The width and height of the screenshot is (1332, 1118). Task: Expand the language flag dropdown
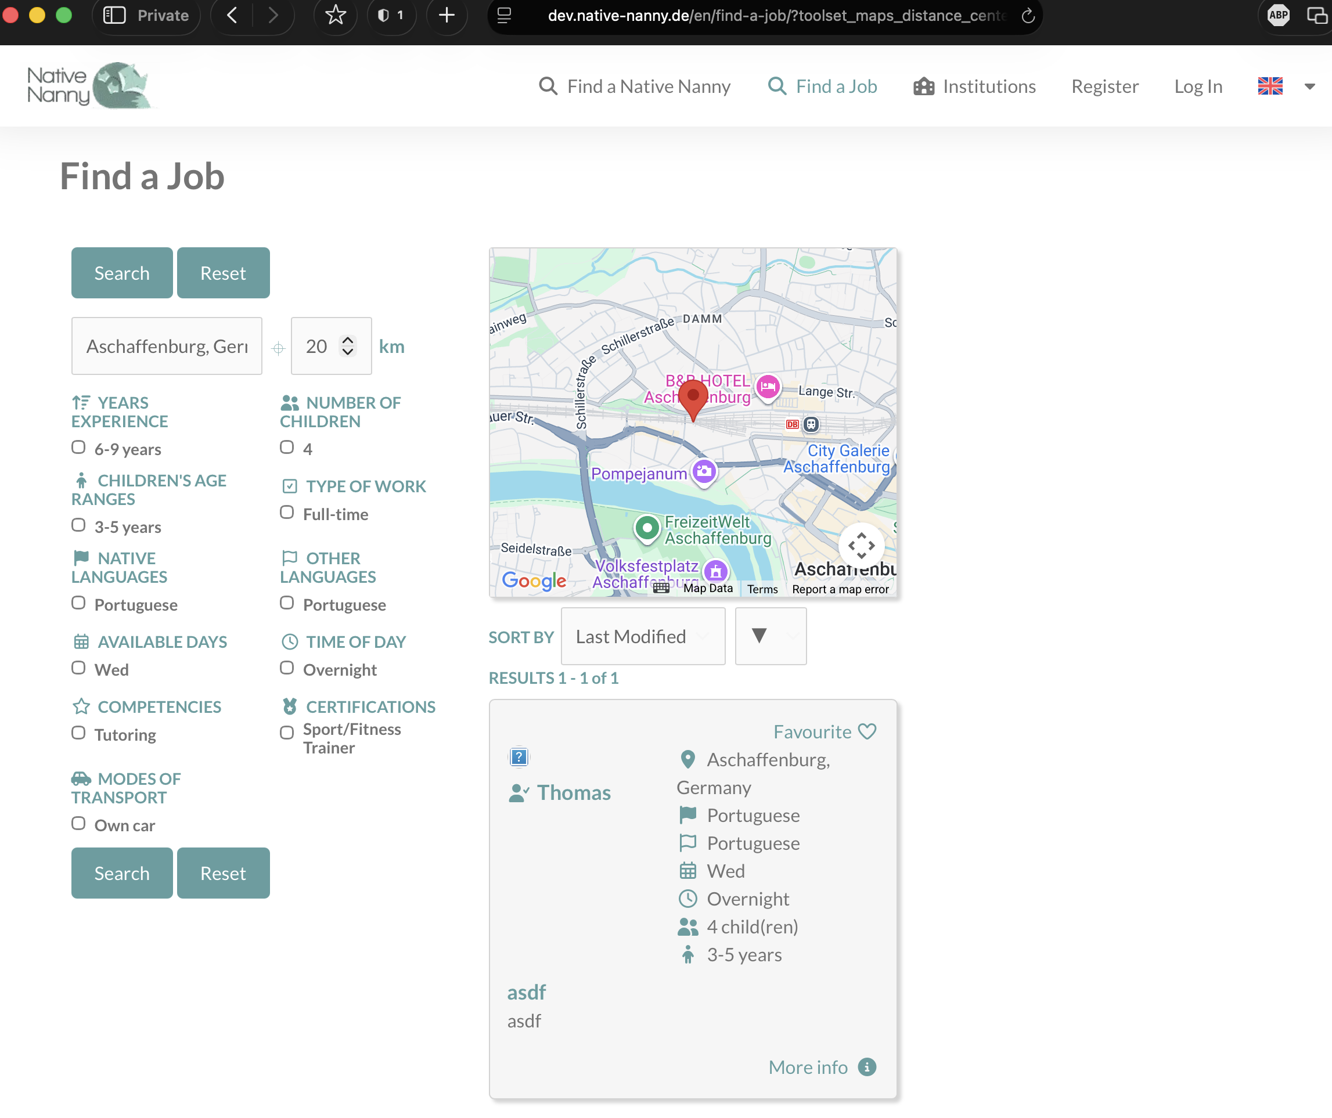click(1309, 86)
